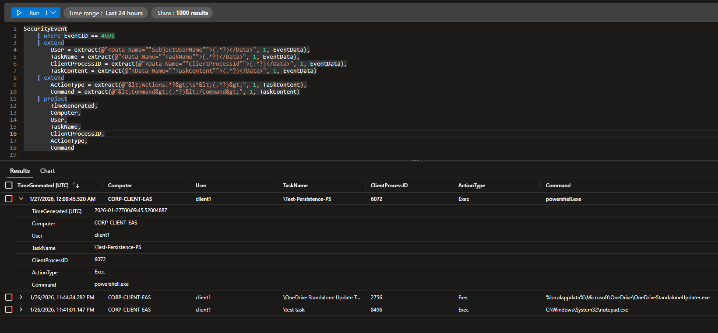The image size is (718, 333).
Task: Tick the checkbox for \test task row
Action: click(9, 310)
